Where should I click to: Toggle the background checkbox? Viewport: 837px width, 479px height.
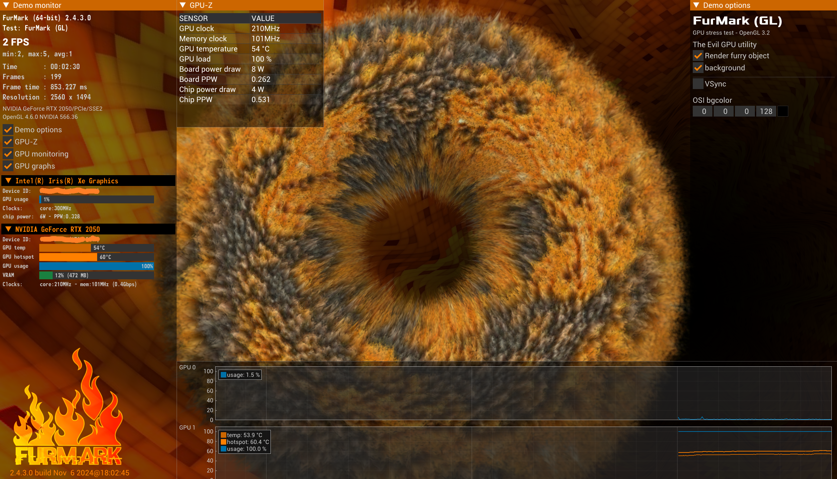pyautogui.click(x=698, y=68)
